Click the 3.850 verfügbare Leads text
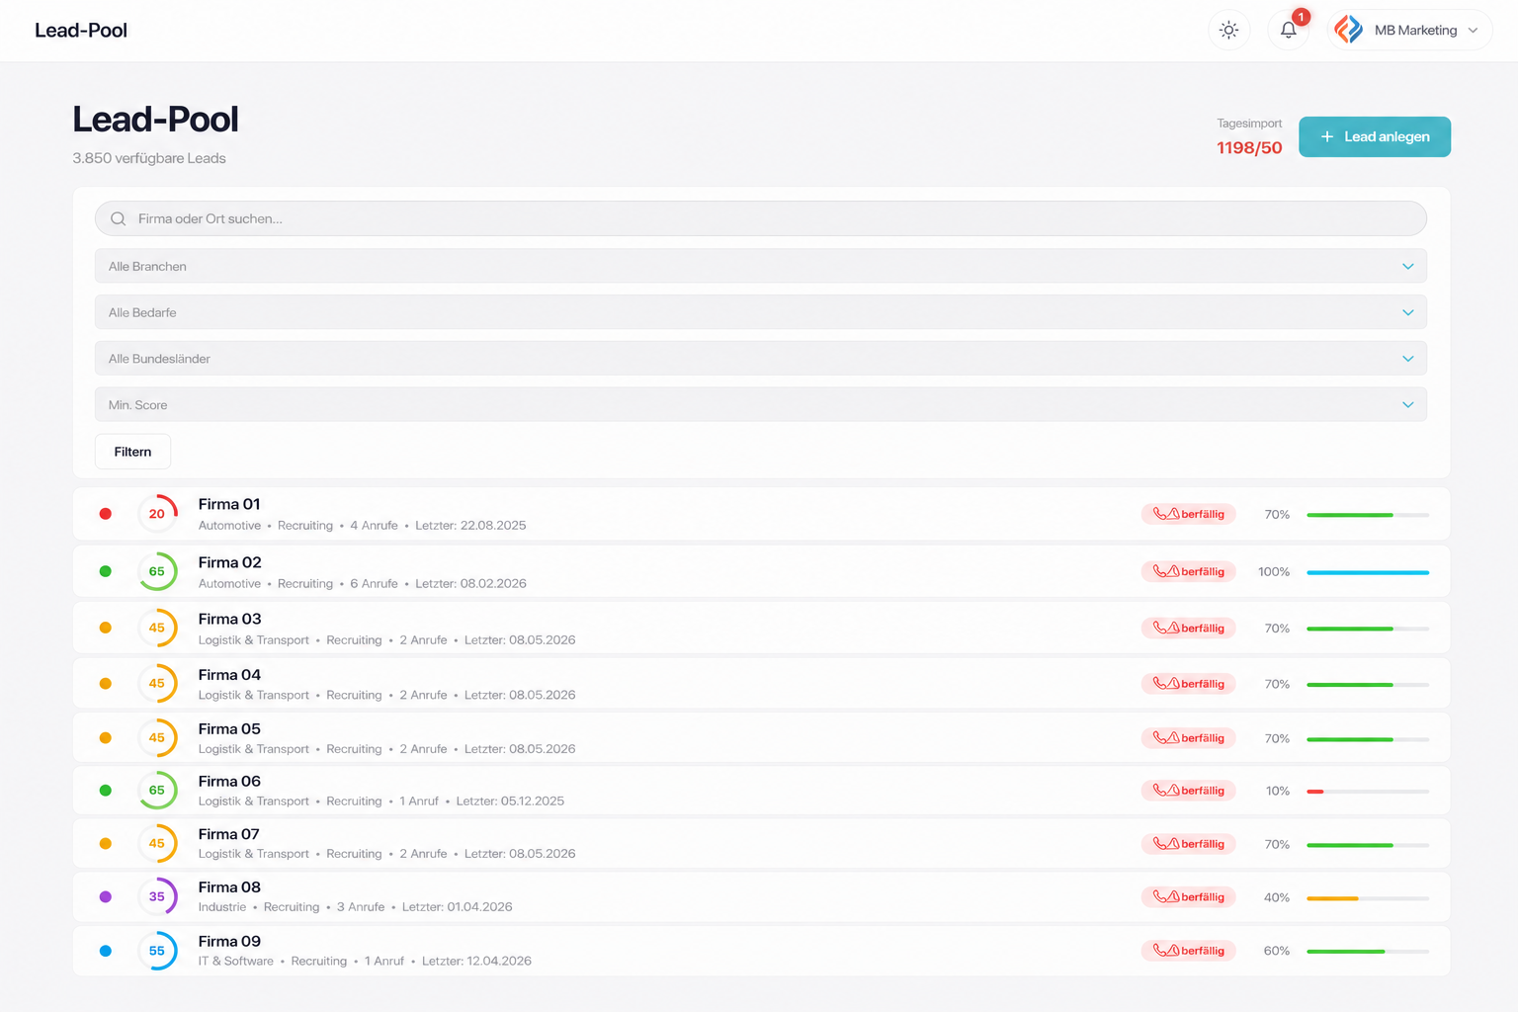 tap(149, 158)
